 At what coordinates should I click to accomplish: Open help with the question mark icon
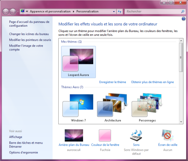click(x=183, y=19)
